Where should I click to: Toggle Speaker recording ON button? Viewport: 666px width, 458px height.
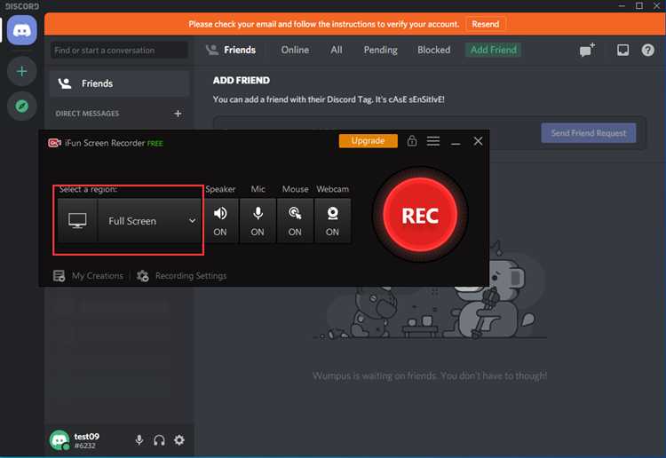tap(220, 221)
